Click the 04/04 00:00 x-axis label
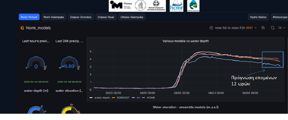Screen dimensions: 288x120 (250, 93)
